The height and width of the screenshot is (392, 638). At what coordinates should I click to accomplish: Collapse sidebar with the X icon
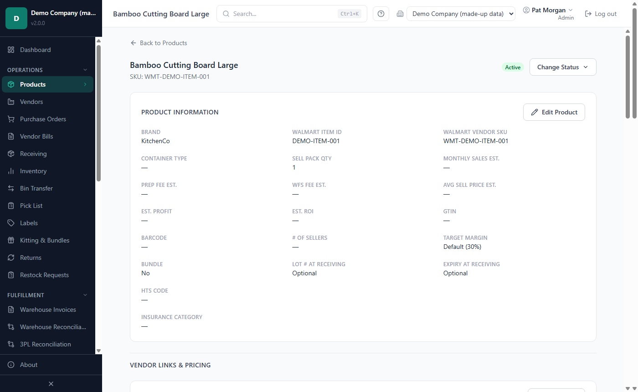pyautogui.click(x=51, y=384)
